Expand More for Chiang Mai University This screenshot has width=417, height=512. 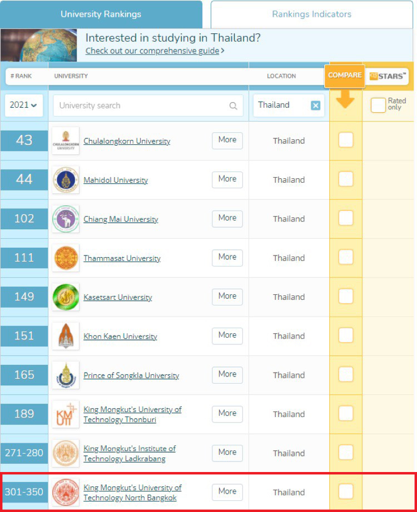tap(227, 219)
